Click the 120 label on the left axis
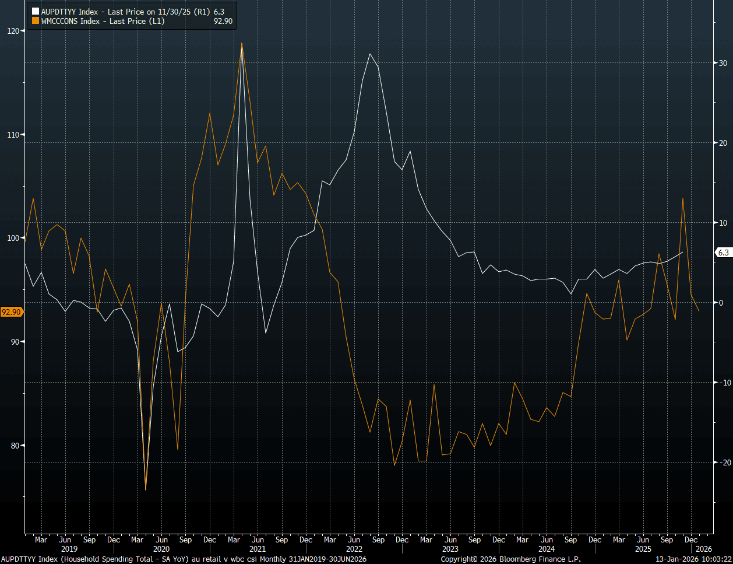This screenshot has height=564, width=733. click(13, 31)
